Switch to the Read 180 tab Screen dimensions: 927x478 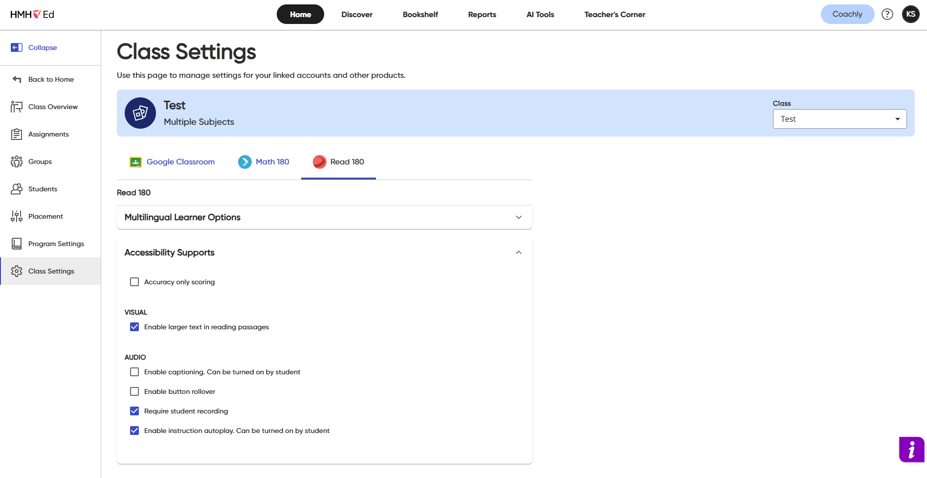point(338,162)
